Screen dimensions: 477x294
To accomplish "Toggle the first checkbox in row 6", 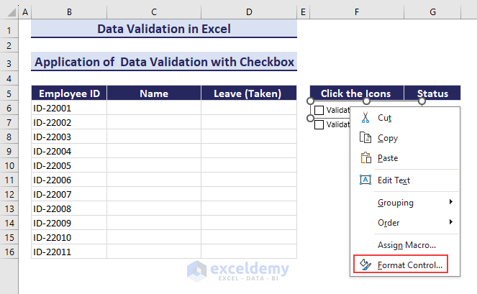I will click(x=319, y=110).
